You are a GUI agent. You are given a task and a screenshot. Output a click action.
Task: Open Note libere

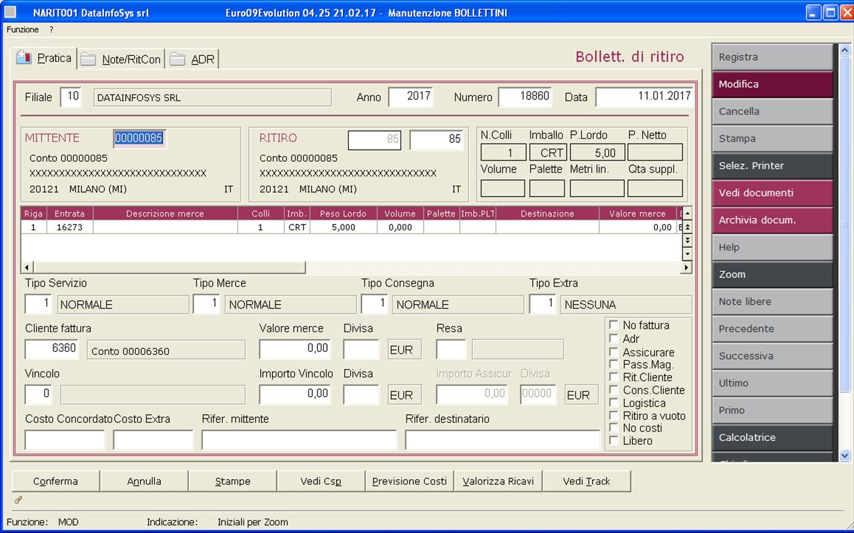click(x=773, y=302)
